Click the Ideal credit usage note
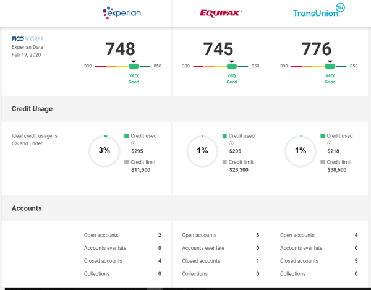Screen dimensions: 371x290 35,140
